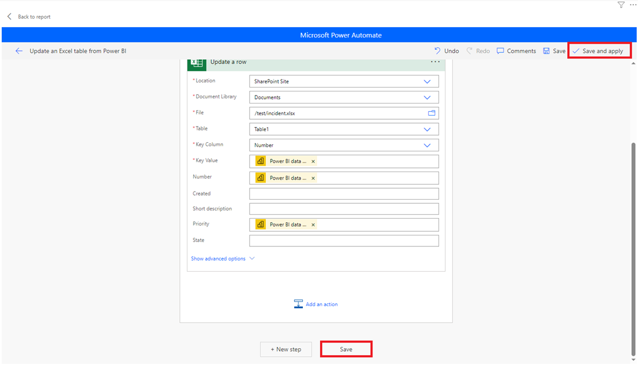638x366 pixels.
Task: Click the Back to report arrow icon
Action: coord(9,16)
